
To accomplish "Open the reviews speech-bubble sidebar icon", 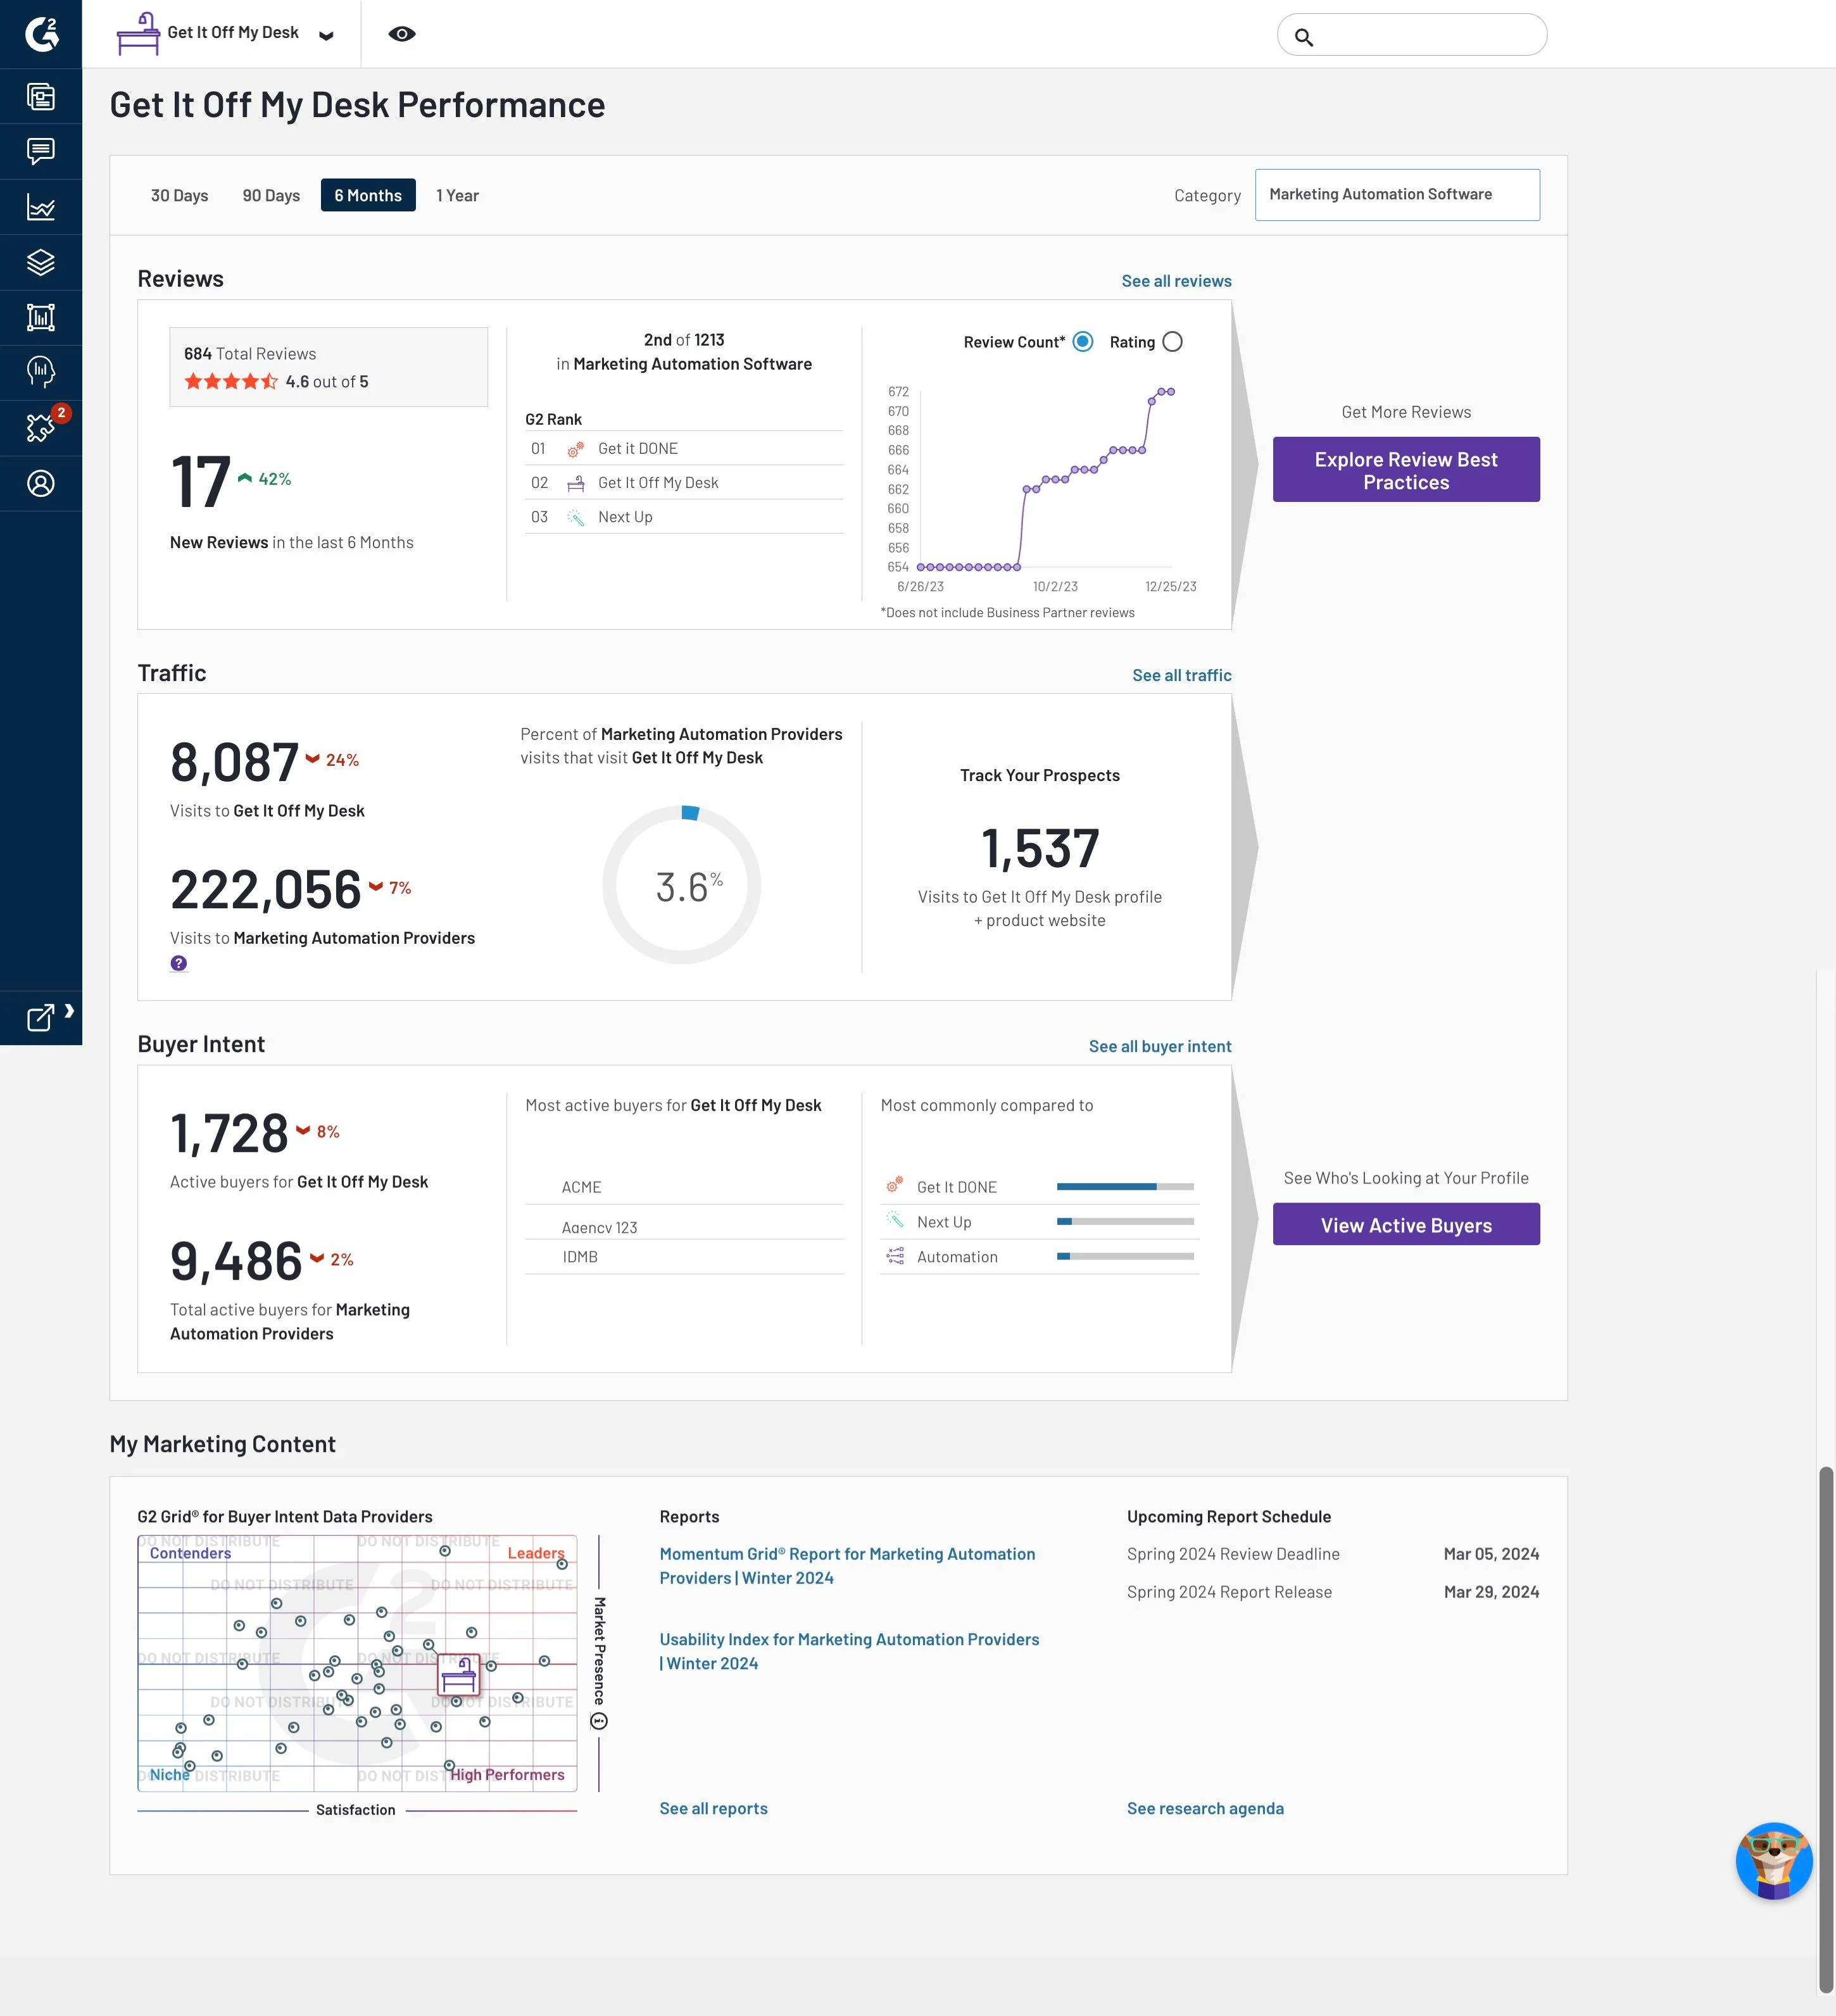I will pyautogui.click(x=41, y=152).
